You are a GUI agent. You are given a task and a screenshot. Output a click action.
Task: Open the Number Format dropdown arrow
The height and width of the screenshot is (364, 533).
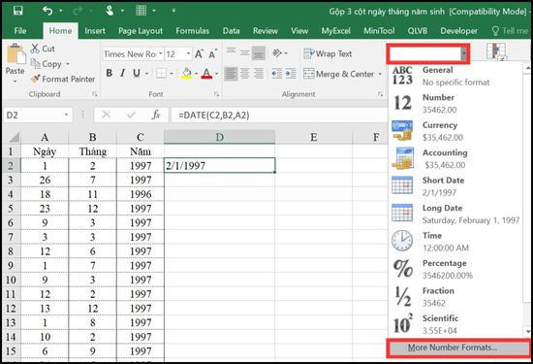coord(463,53)
